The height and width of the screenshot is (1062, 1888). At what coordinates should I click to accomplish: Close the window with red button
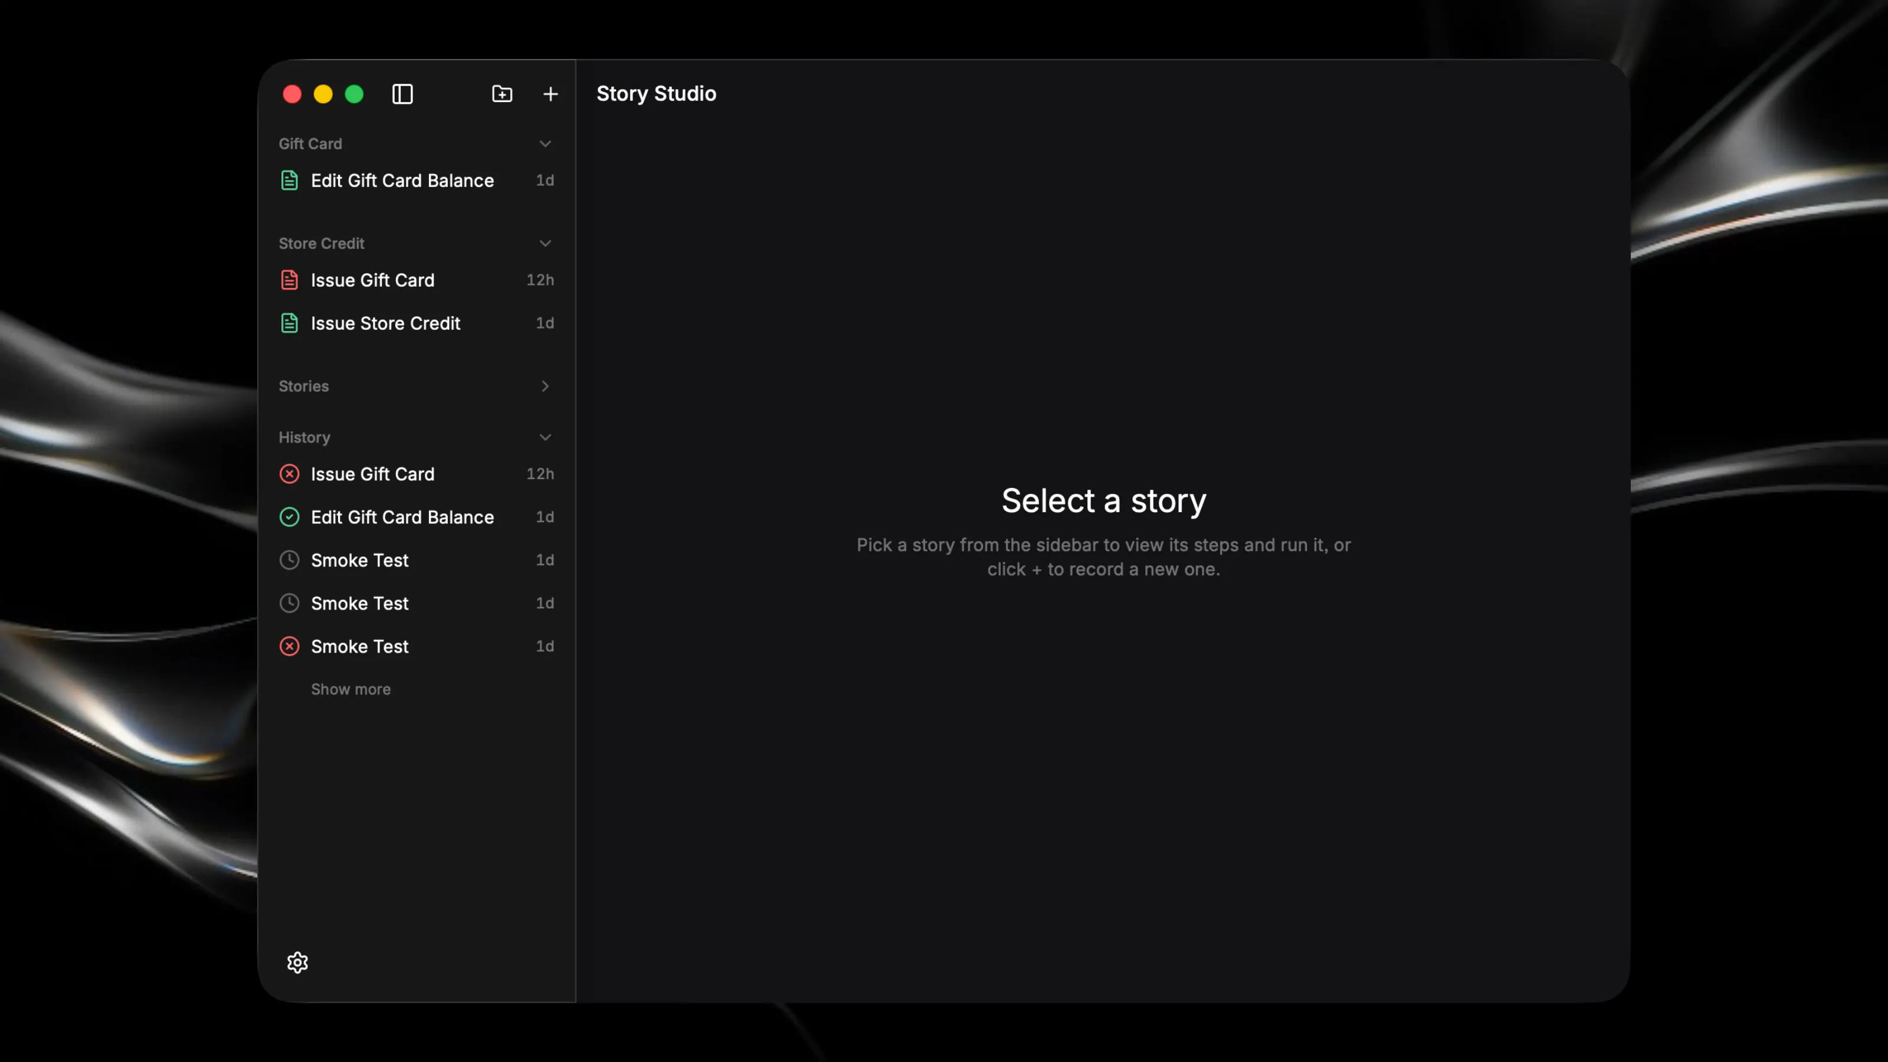coord(293,94)
